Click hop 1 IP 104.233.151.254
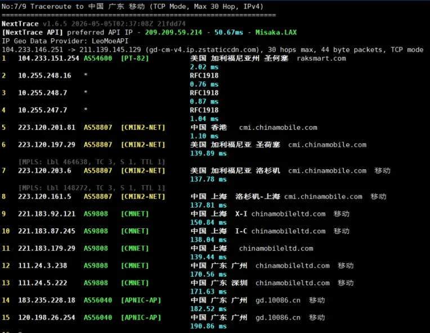Screen dimensions: 430x333 tap(48, 58)
